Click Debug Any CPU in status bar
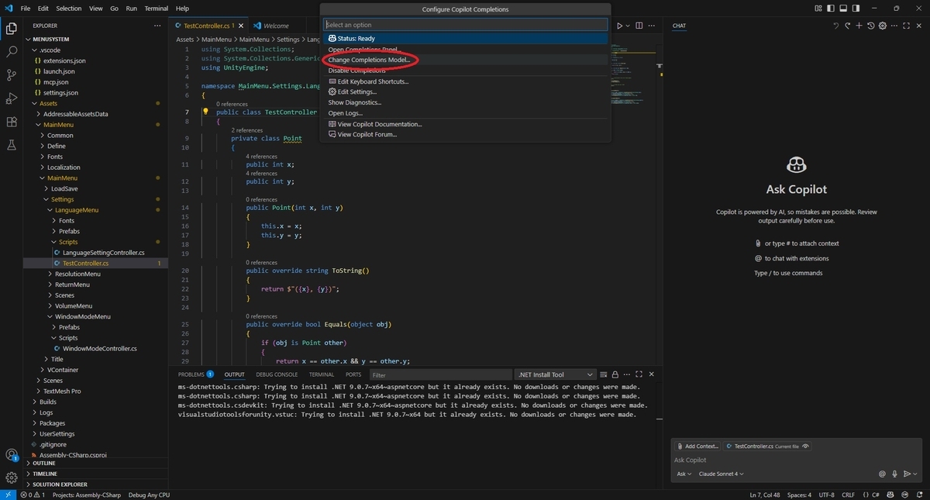930x500 pixels. tap(149, 495)
